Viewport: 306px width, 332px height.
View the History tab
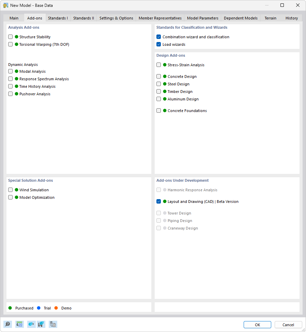tap(292, 18)
